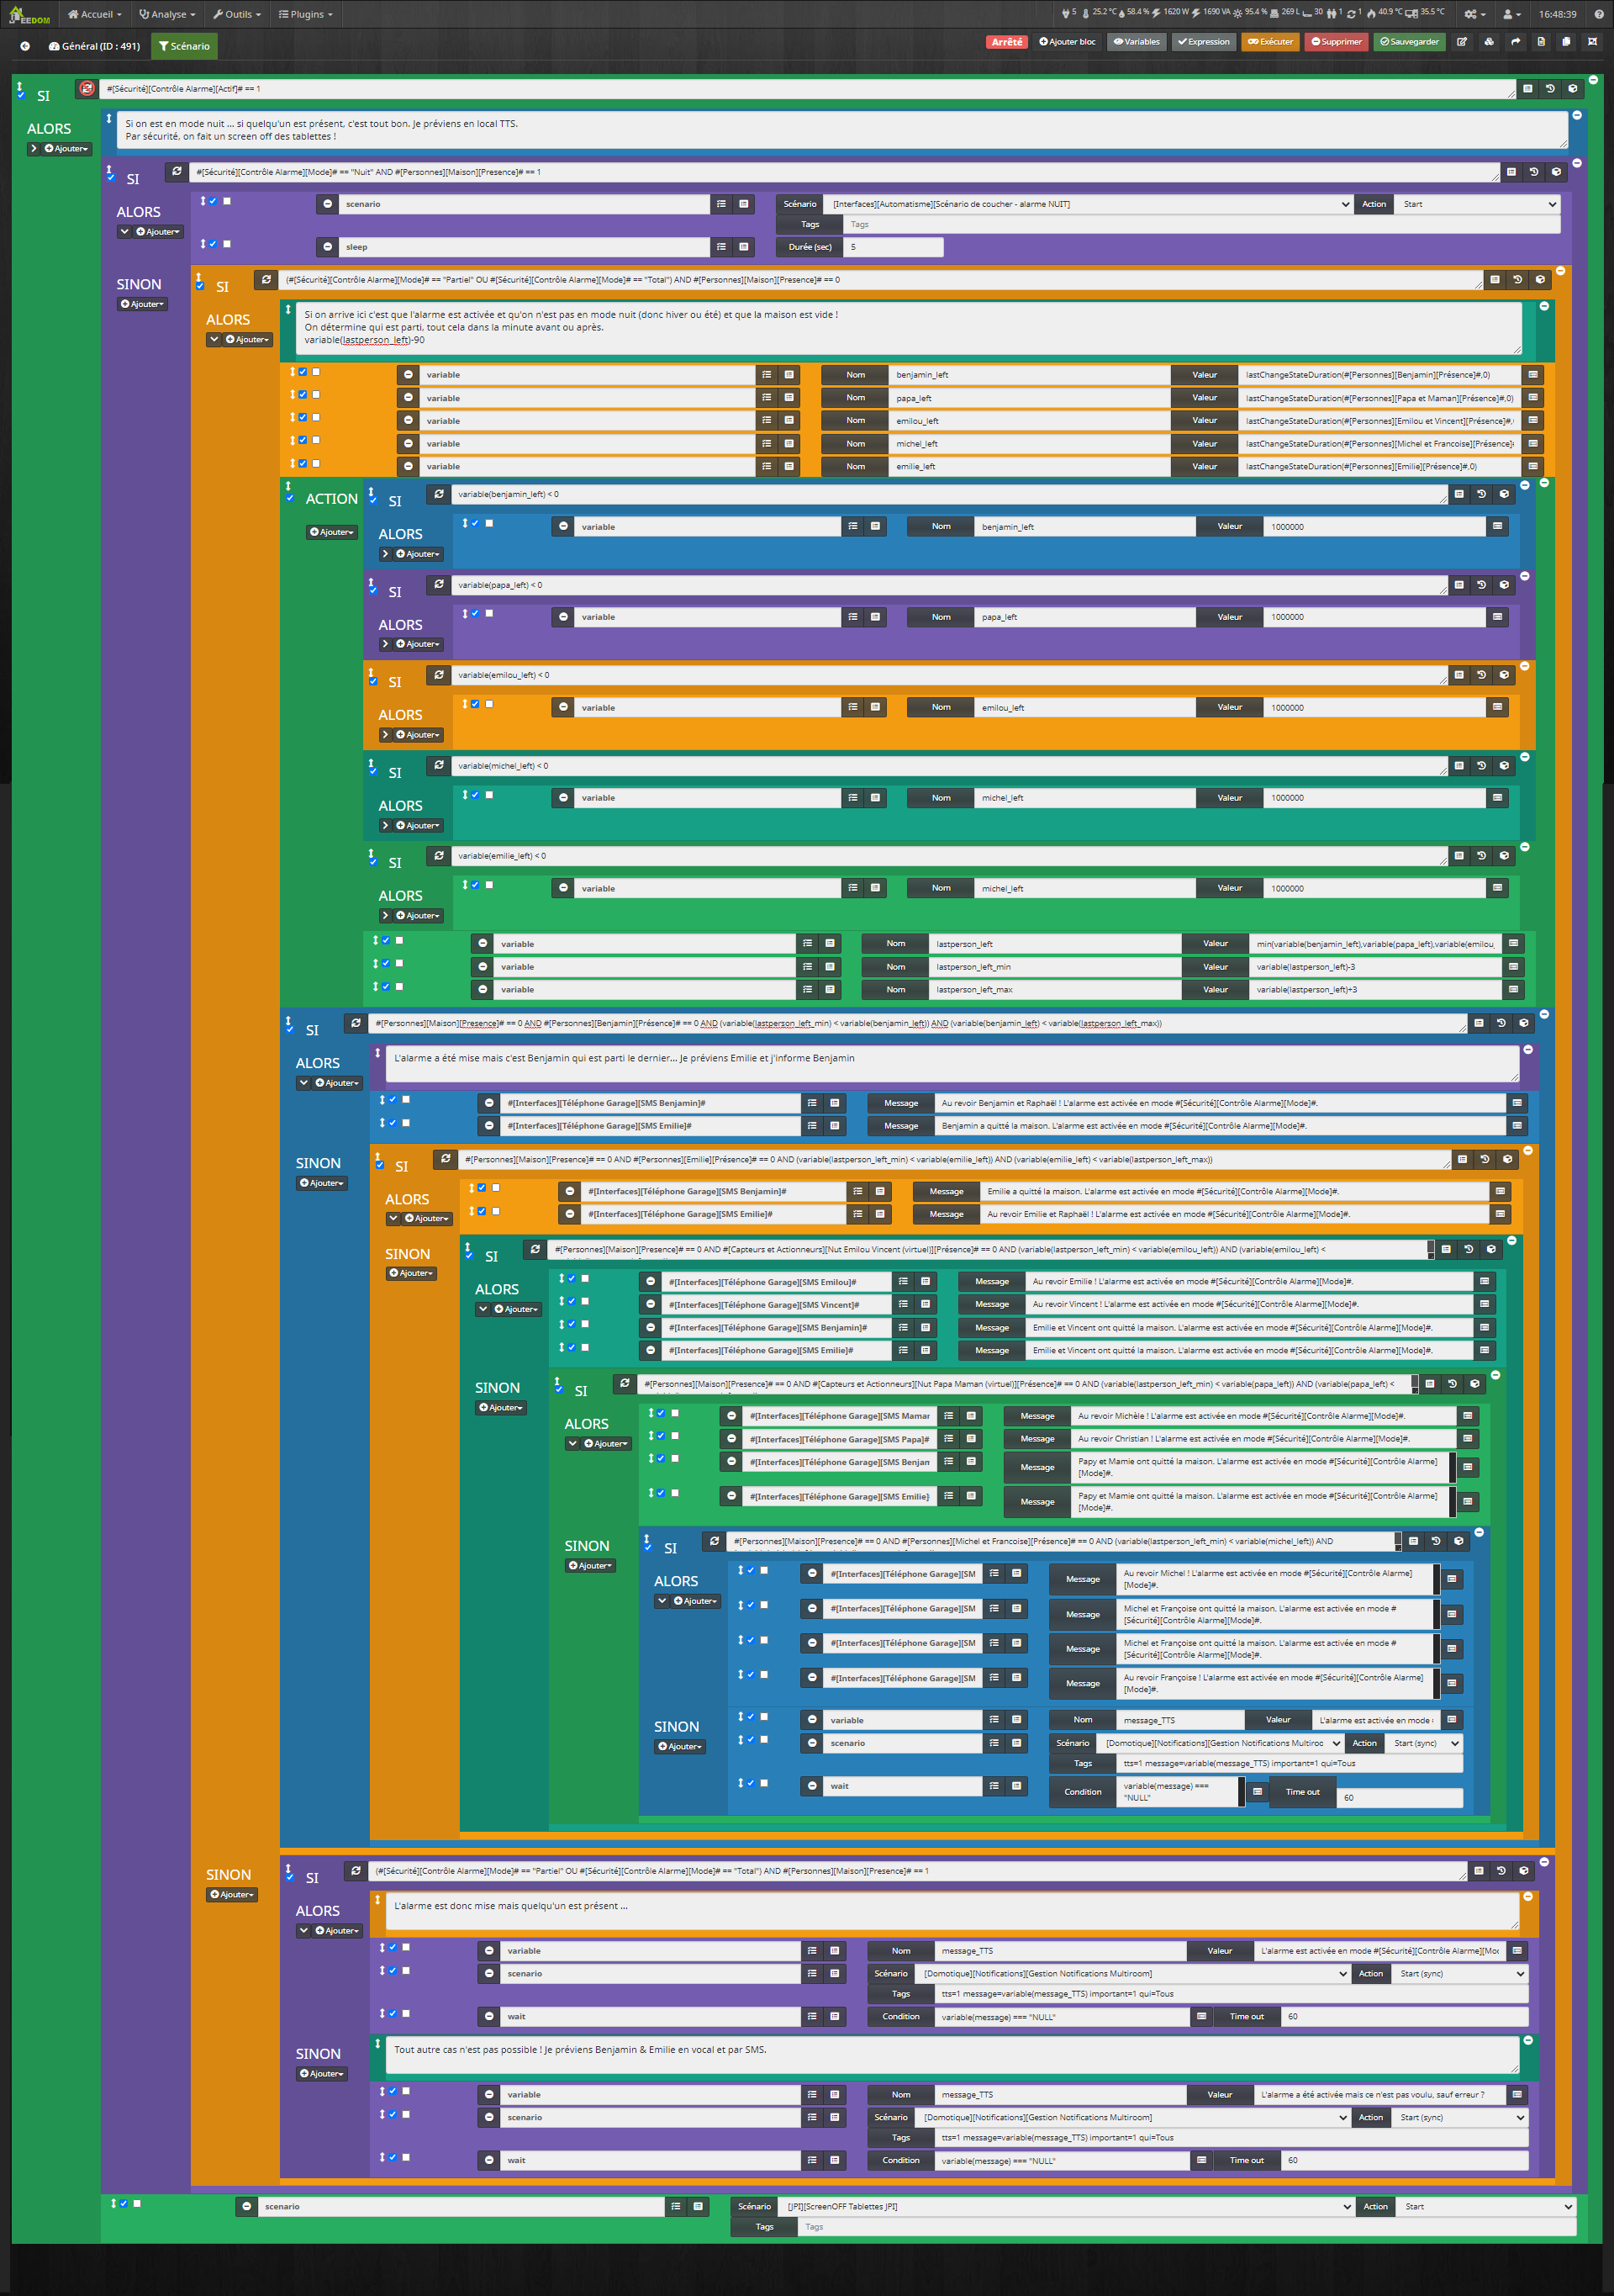Click the Actif == 1 condition field
Screen dimensions: 1614x2296
coord(808,89)
